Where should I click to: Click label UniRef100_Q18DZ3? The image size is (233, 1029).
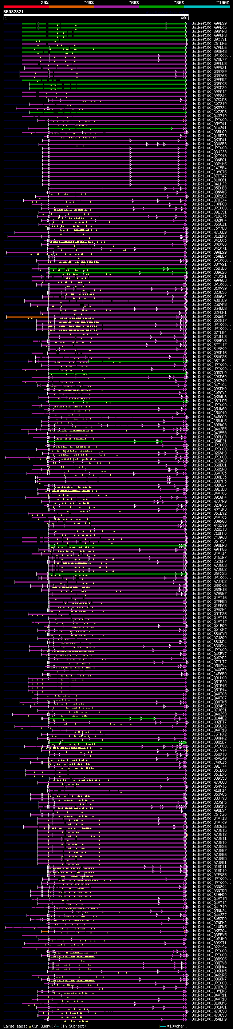209,136
